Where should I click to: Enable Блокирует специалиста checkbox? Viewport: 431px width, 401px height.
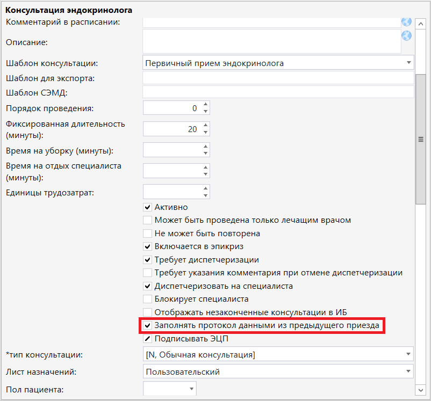click(147, 299)
